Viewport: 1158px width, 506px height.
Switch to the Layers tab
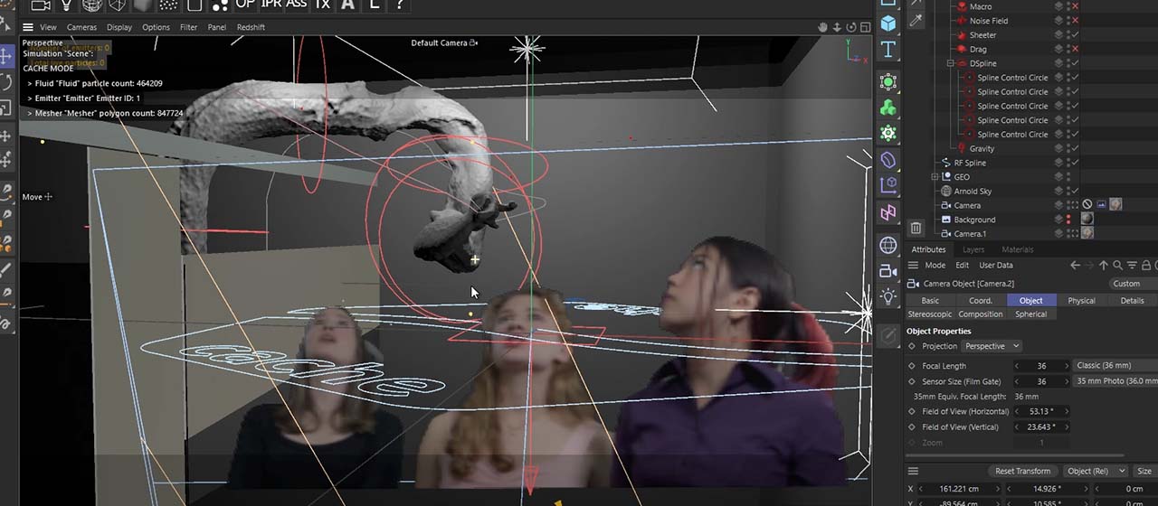click(973, 249)
